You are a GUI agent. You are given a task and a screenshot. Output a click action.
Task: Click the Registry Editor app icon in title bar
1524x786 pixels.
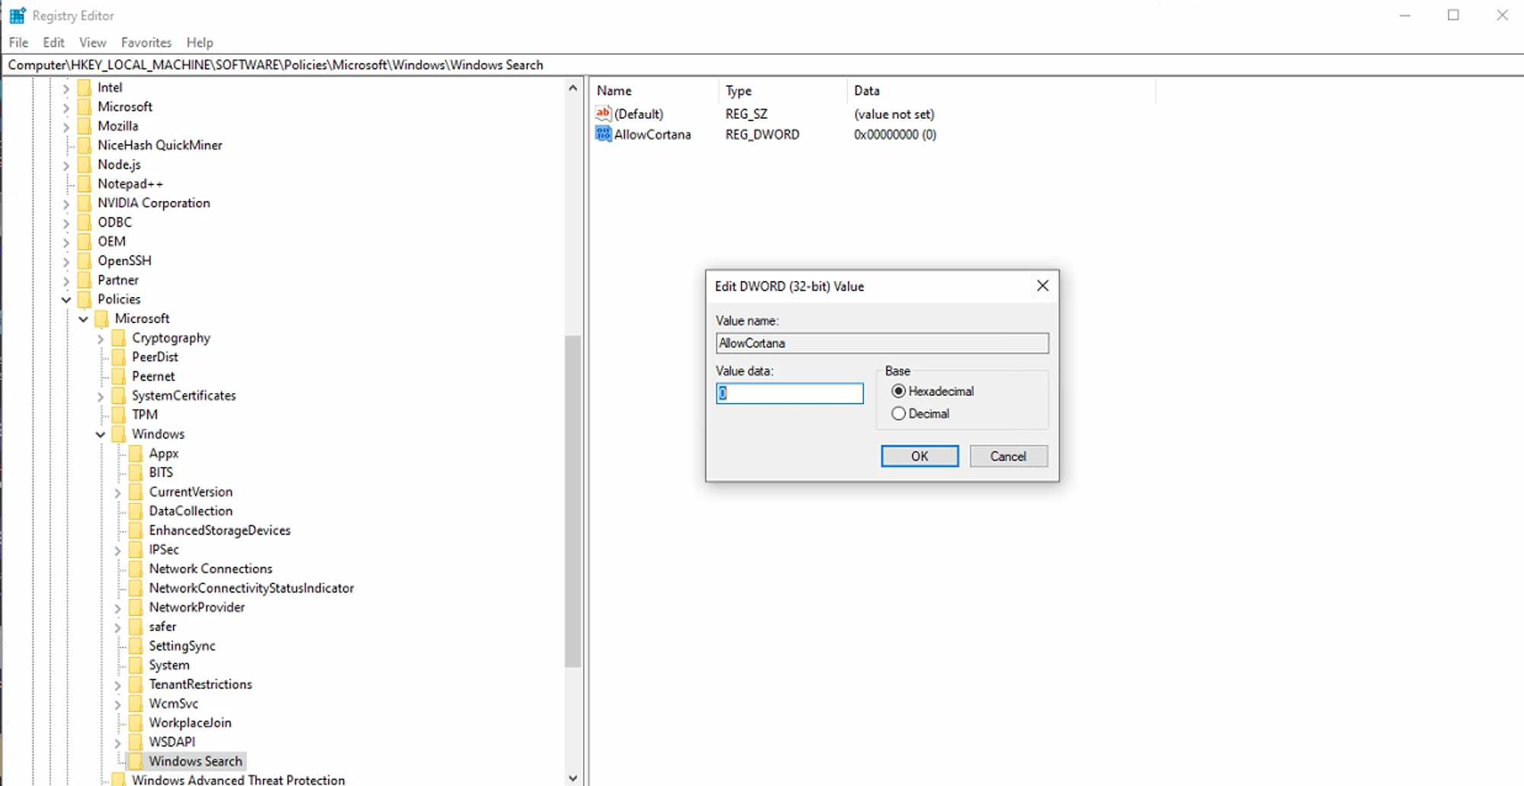point(17,15)
